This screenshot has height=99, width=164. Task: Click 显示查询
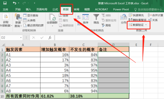(x=31, y=15)
